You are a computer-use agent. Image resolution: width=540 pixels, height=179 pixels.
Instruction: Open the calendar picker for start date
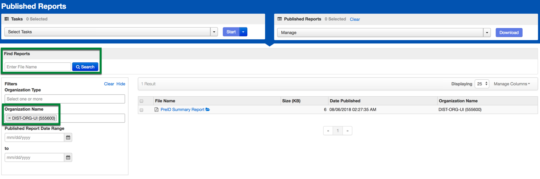pos(68,138)
